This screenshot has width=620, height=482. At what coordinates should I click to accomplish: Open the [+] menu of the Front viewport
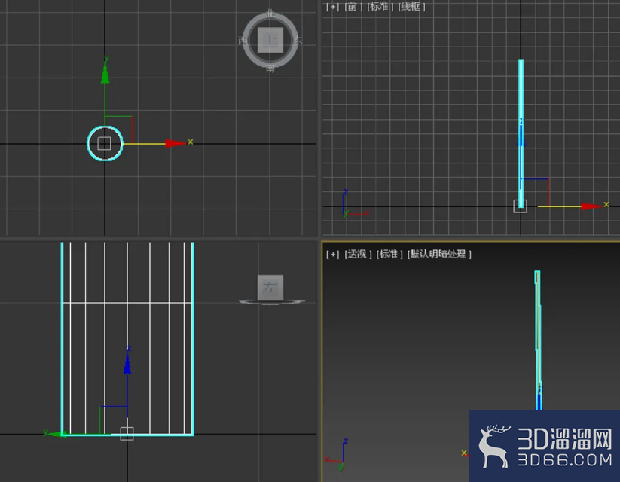coord(332,7)
